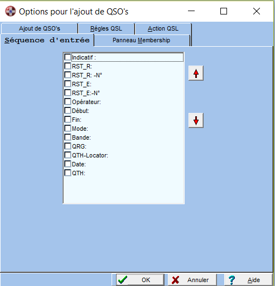Open the Règles QSL tab
The image size is (275, 286).
tap(106, 28)
